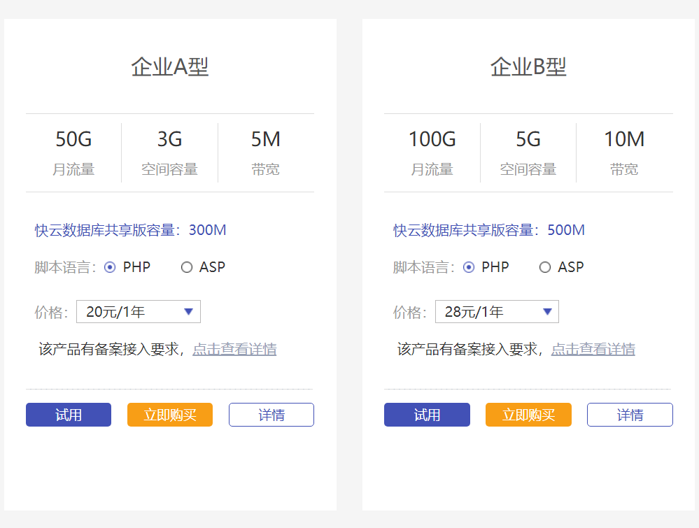Click 快云数据库共享版容量 300M text
699x528 pixels.
point(131,230)
